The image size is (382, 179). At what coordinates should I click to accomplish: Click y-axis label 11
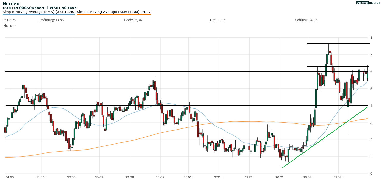point(370,157)
